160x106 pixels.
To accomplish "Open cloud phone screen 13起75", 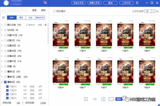I will pos(125,35).
